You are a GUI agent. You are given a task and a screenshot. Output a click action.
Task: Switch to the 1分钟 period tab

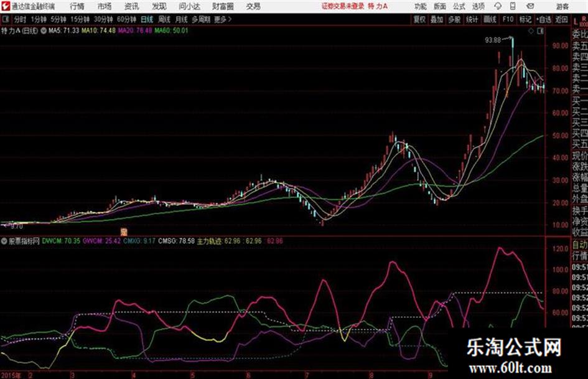(x=38, y=19)
